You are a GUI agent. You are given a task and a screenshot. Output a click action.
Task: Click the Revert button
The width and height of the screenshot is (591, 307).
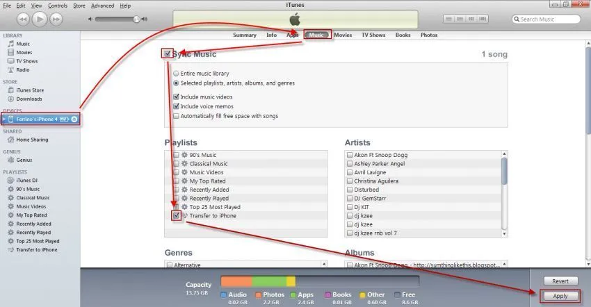point(560,281)
